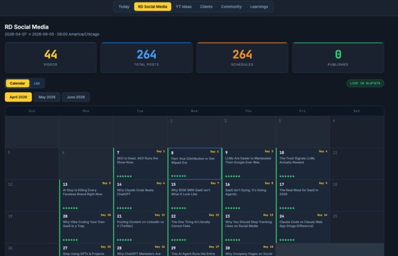Click the green status dots on April 24
The image size is (398, 256).
click(287, 240)
